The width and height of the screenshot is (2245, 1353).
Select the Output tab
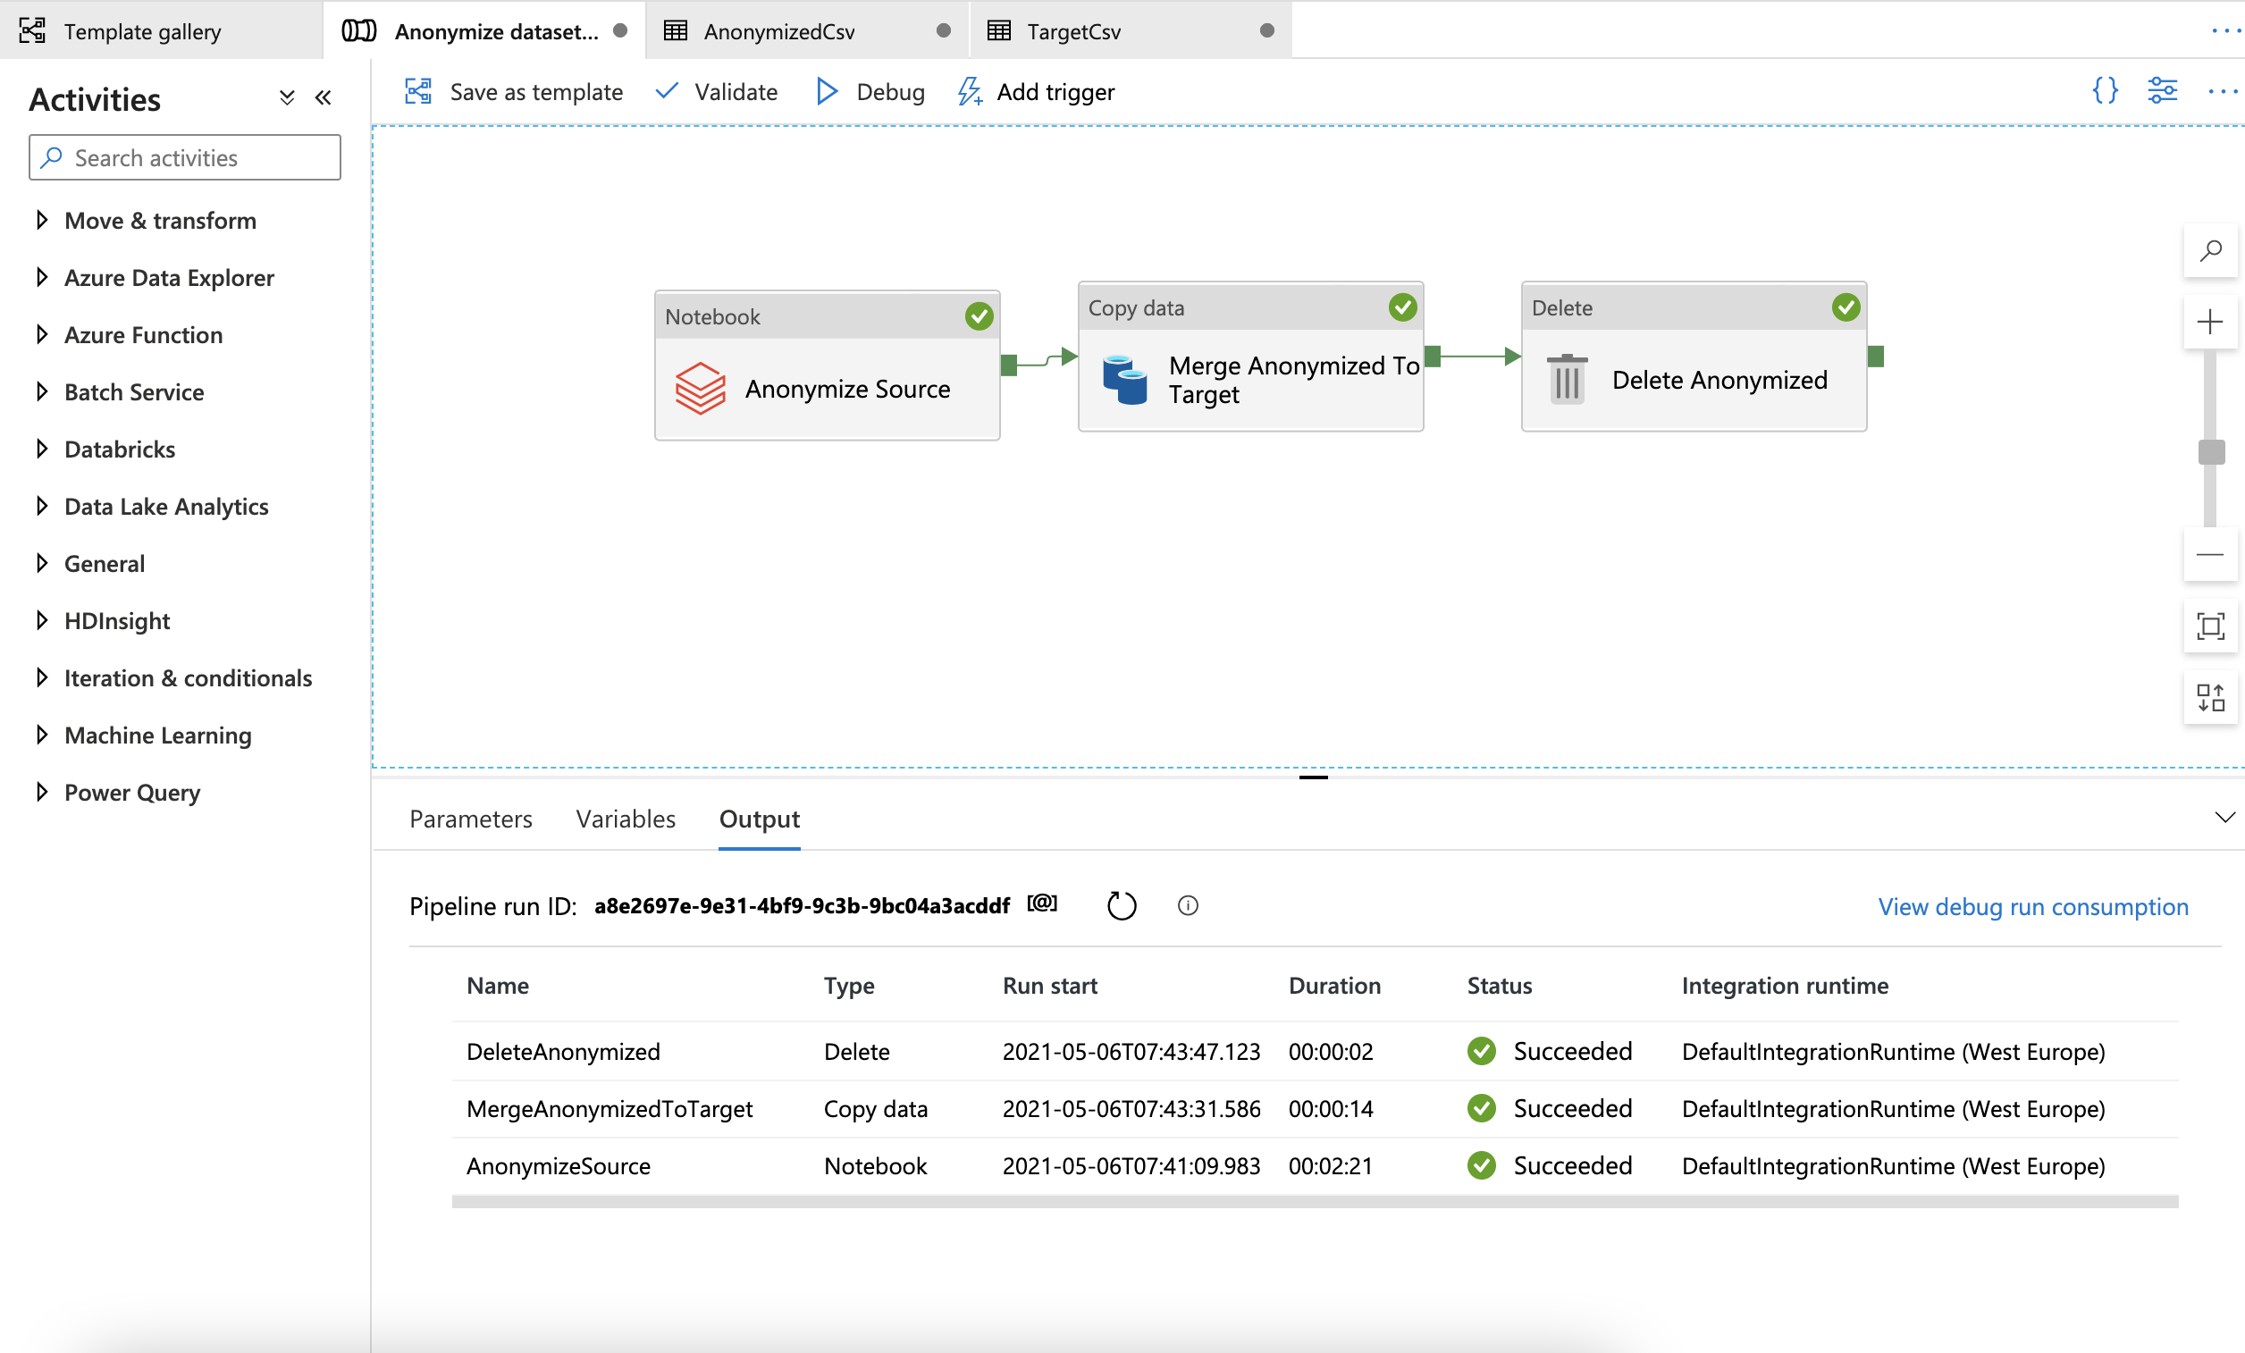[x=760, y=819]
